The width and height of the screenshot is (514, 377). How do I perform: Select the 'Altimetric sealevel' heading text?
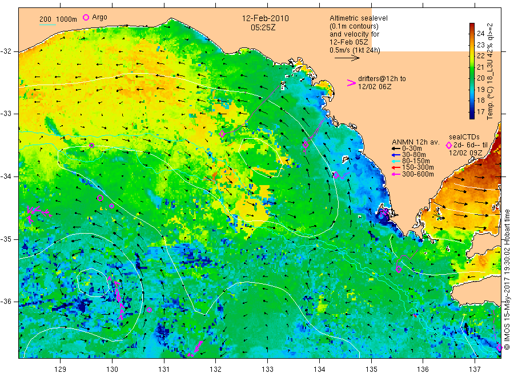[x=358, y=18]
